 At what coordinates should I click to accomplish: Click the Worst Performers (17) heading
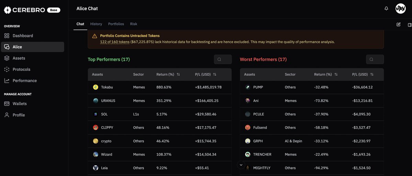tap(263, 59)
